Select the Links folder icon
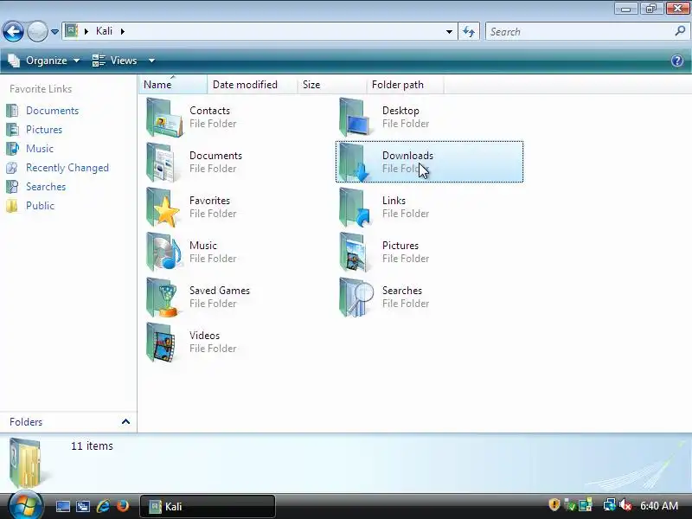This screenshot has height=519, width=692. [355, 207]
